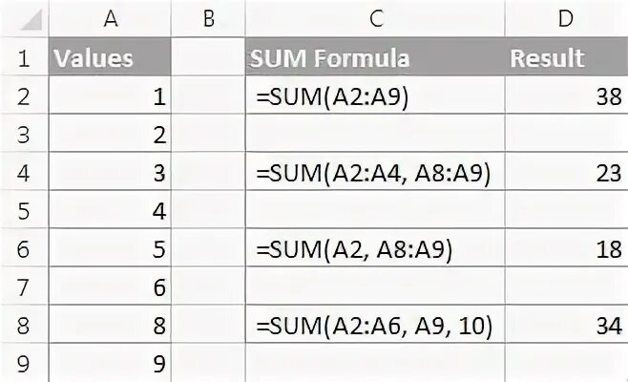This screenshot has height=382, width=628.
Task: Select column A header
Action: 110,18
